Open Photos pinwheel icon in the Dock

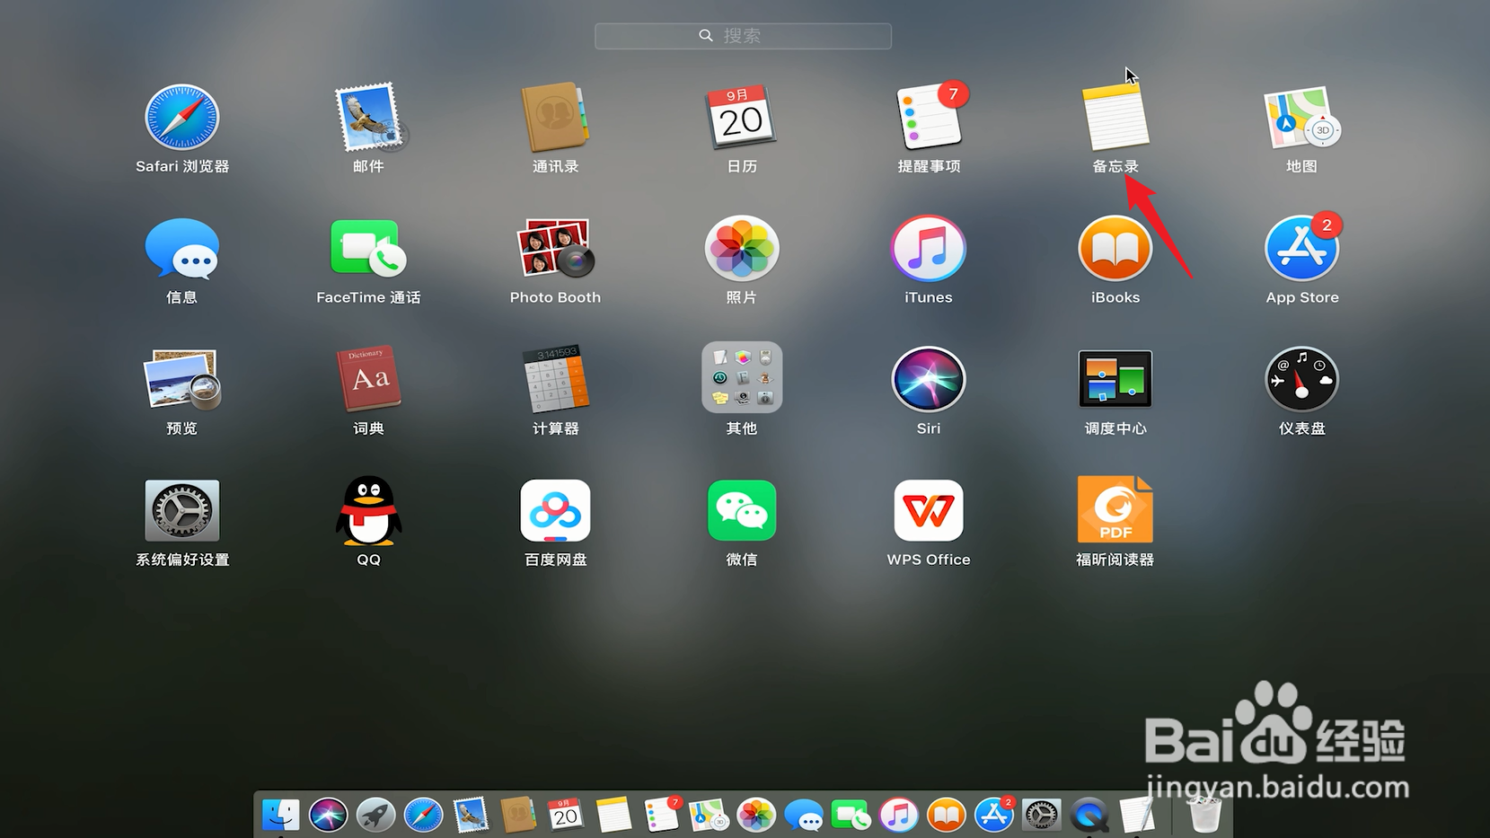coord(756,816)
